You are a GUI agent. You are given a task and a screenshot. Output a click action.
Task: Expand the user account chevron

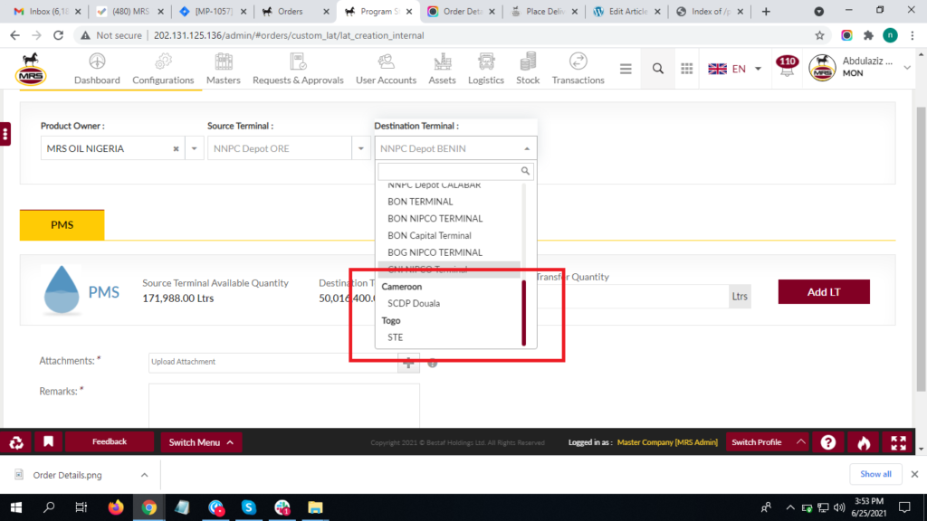[907, 68]
